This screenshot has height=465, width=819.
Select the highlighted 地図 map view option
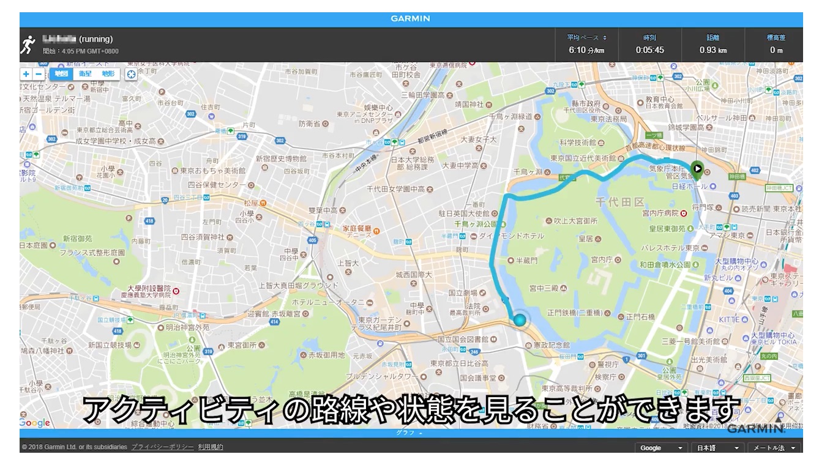pos(62,74)
